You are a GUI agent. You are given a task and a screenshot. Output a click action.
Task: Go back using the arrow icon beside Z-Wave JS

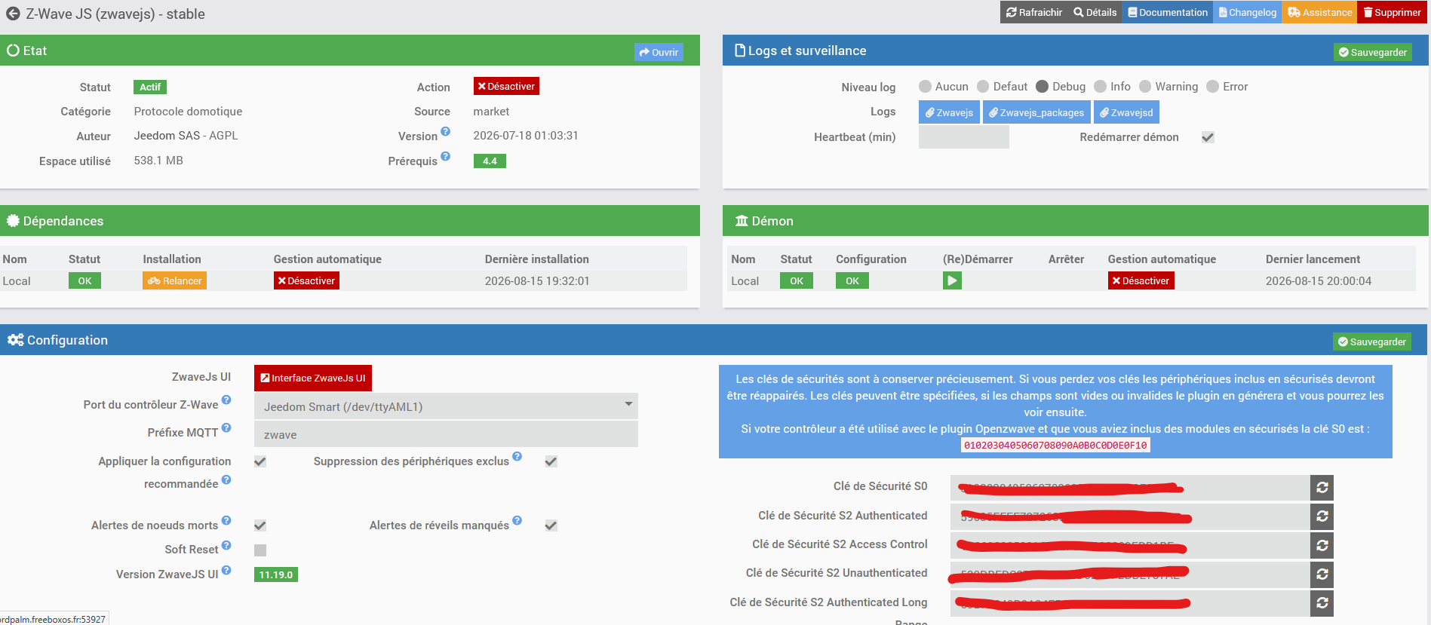(x=13, y=14)
